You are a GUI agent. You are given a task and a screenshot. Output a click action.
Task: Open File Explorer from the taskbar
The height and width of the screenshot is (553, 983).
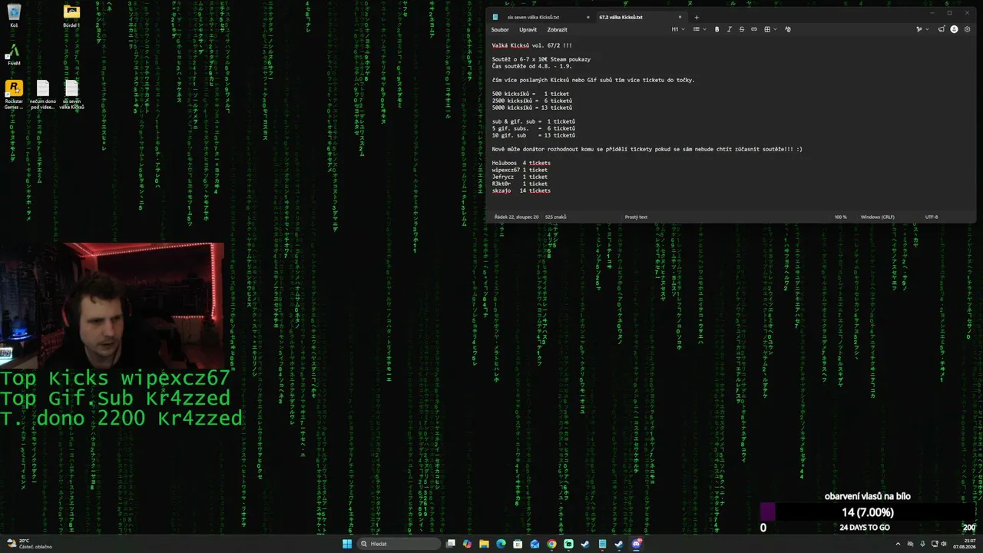484,544
